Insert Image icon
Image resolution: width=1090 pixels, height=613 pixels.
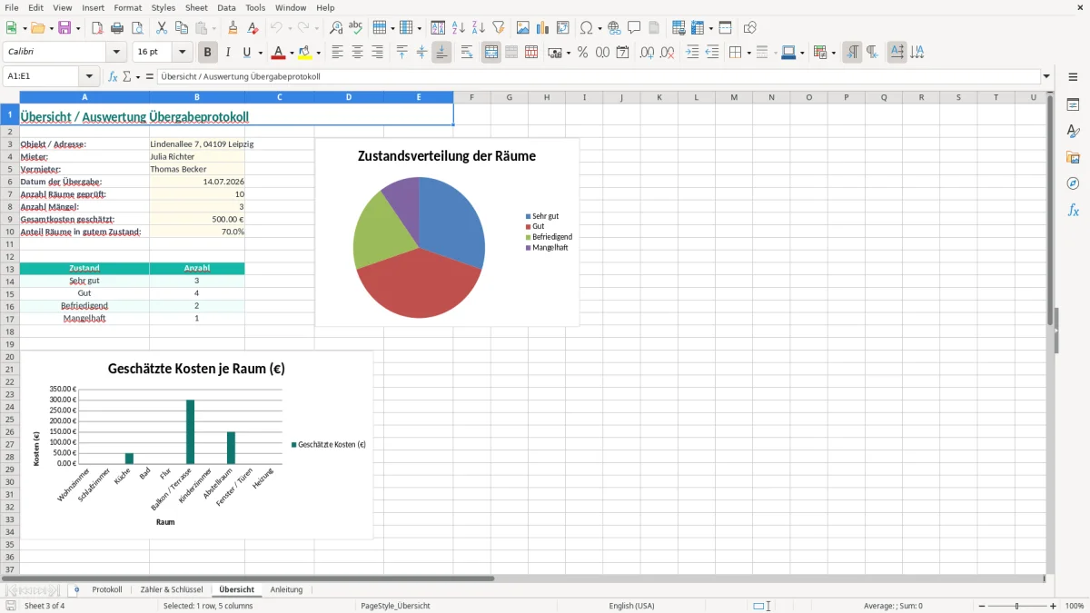[522, 28]
